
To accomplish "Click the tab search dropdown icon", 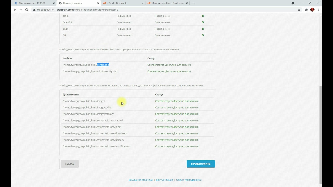I will tap(293, 3).
